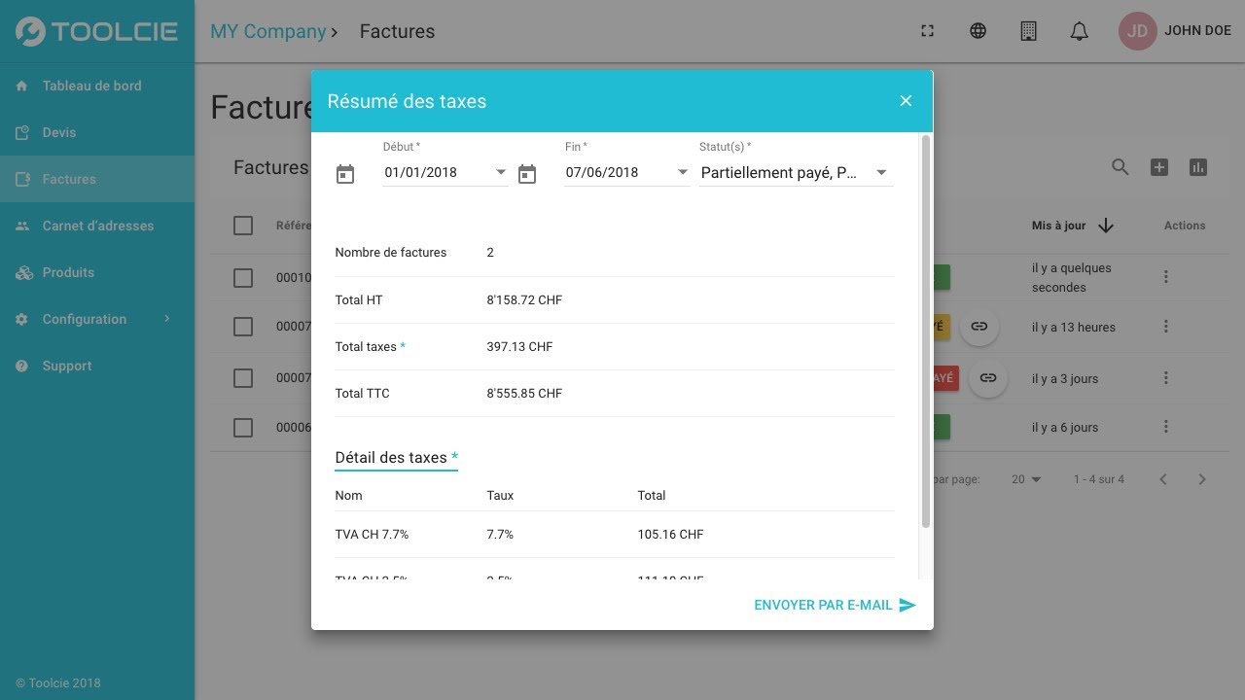
Task: Click the help icon beside Support
Action: pyautogui.click(x=21, y=366)
